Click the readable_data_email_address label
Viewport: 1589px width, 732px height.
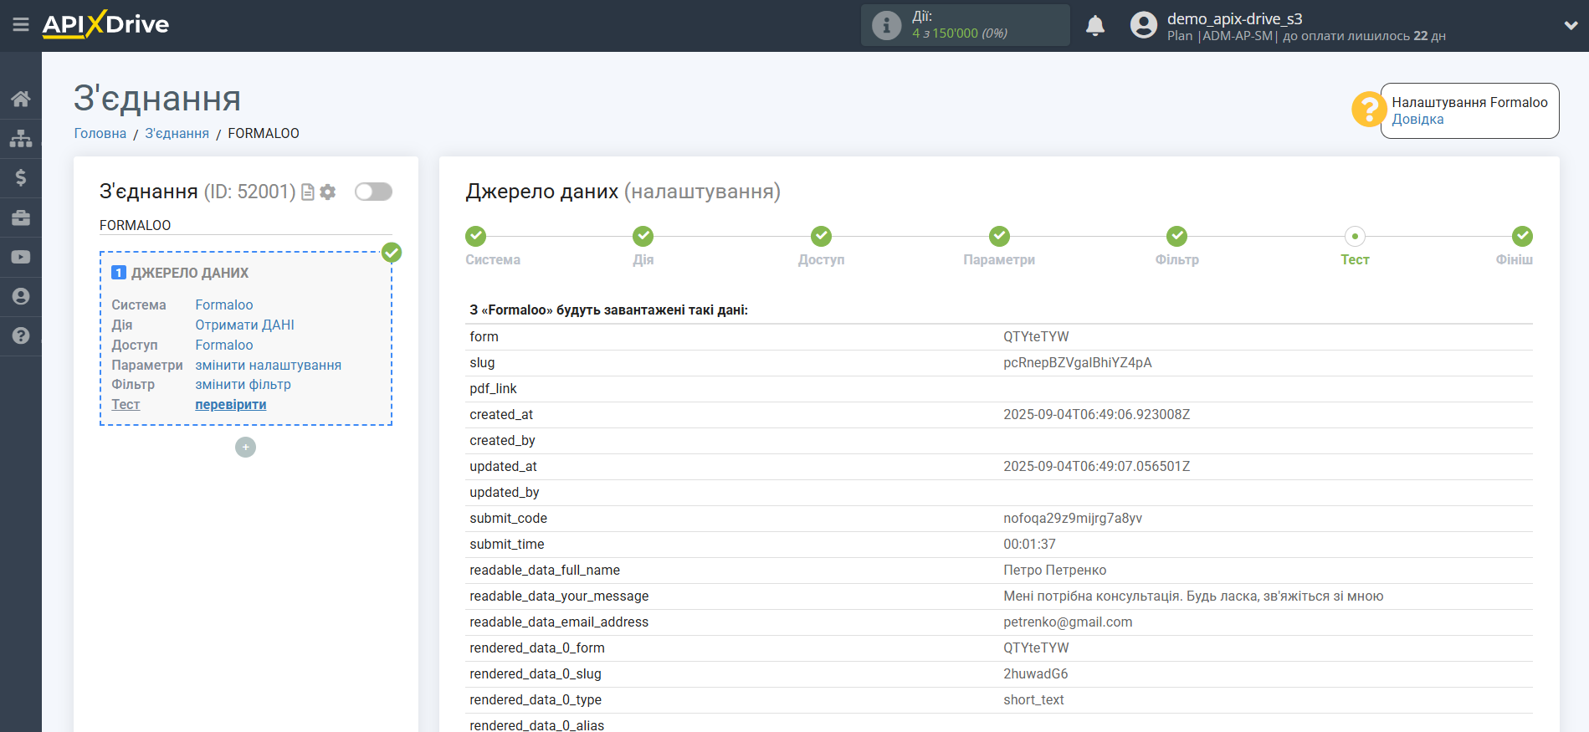coord(559,622)
